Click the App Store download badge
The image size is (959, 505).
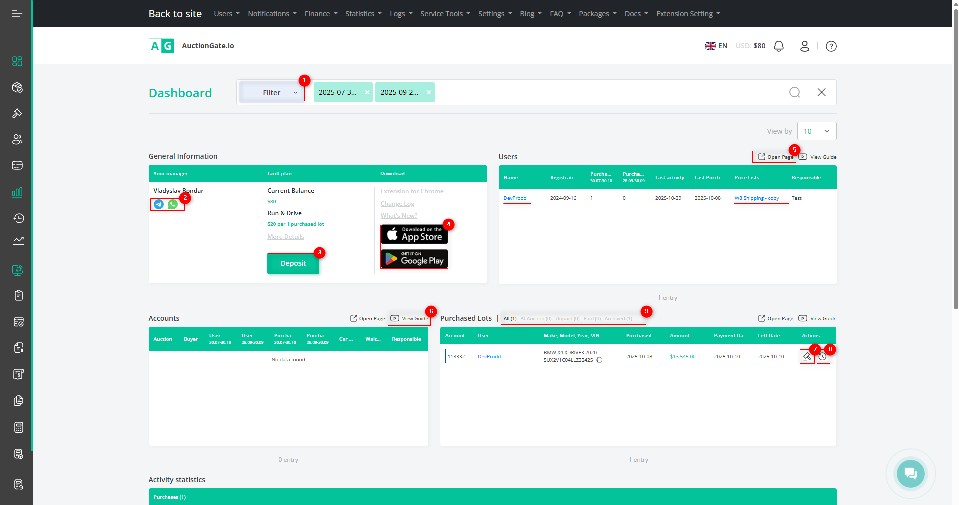coord(414,234)
